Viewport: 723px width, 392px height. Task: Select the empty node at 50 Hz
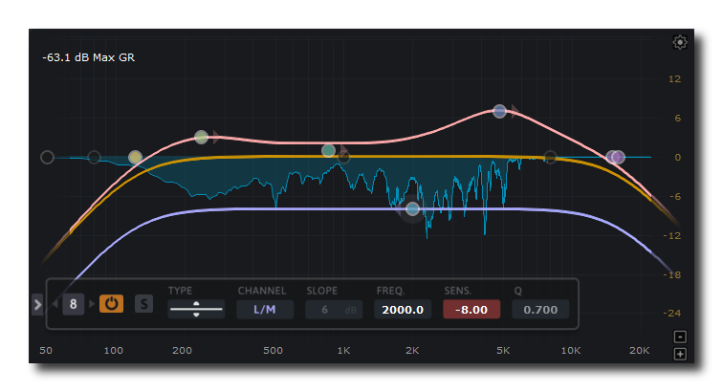coord(47,157)
